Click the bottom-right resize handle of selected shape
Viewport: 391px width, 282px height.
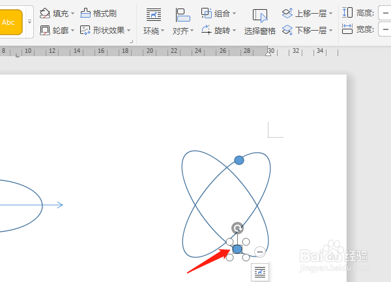coord(246,257)
